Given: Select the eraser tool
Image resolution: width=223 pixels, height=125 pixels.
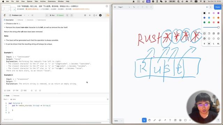Looking at the screenshot, I should pos(160,120).
